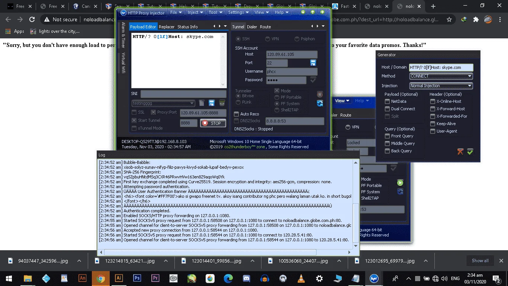Expand the Settings menu dropdown
508x286 pixels.
click(x=238, y=12)
